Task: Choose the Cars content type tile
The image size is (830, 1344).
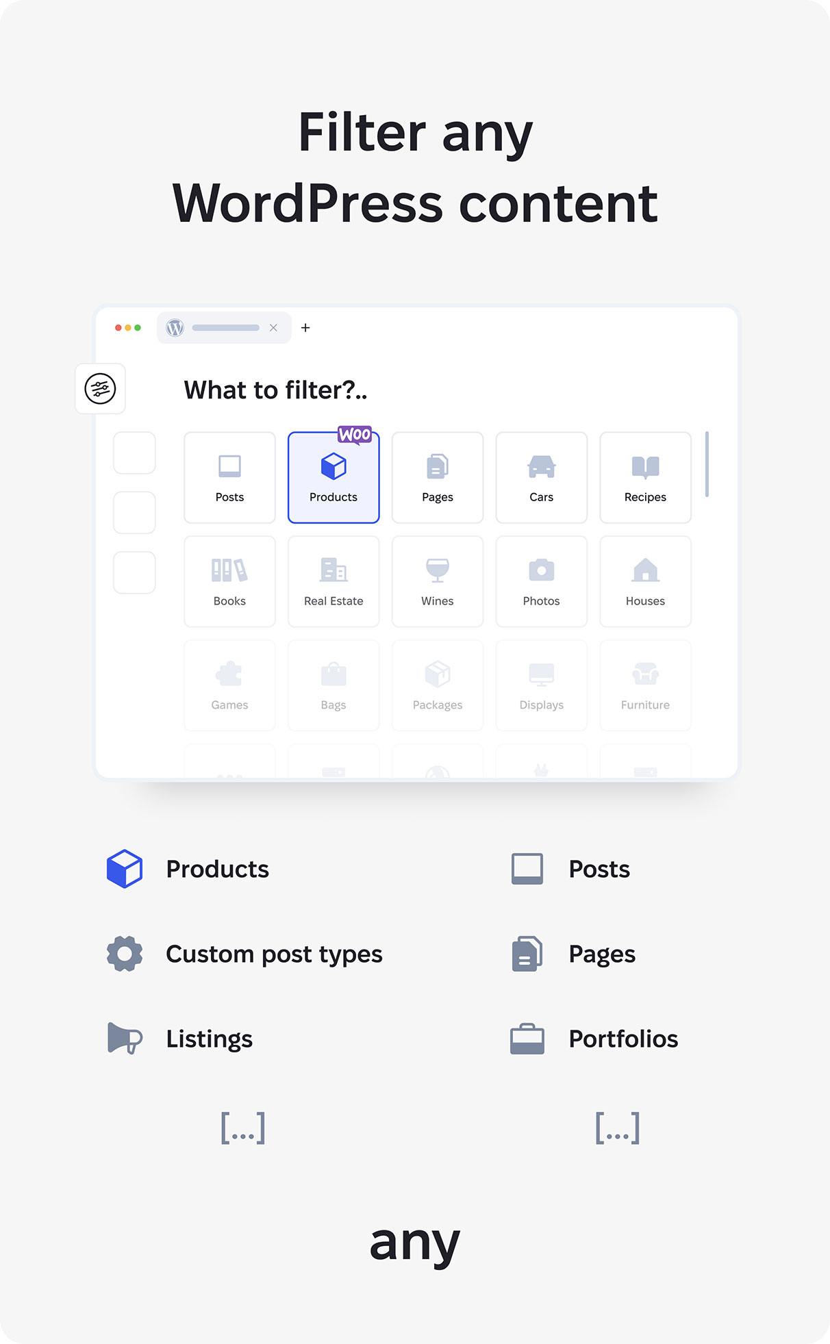Action: [x=542, y=477]
